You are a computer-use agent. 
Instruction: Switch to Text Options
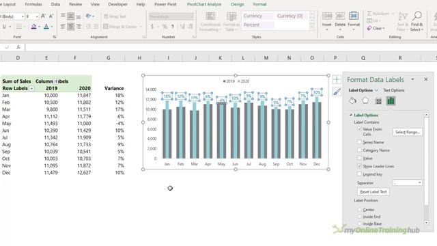coord(394,90)
